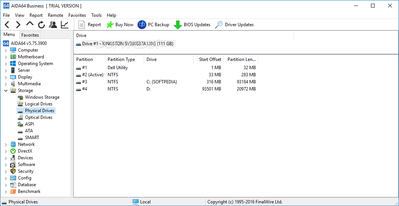399x206 pixels.
Task: Select the Multimedia speaker icon
Action: 13,84
